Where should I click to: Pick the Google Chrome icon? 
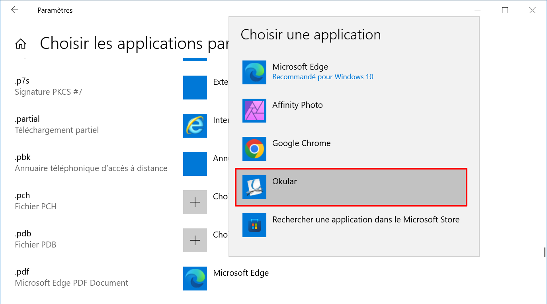[254, 149]
